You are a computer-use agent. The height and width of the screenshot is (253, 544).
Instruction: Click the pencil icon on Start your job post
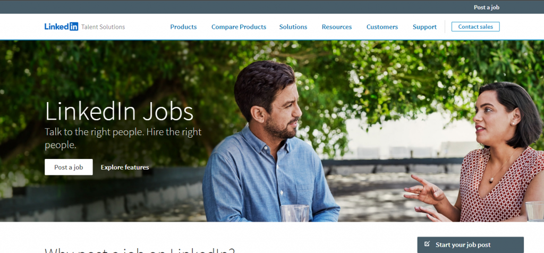(x=427, y=244)
